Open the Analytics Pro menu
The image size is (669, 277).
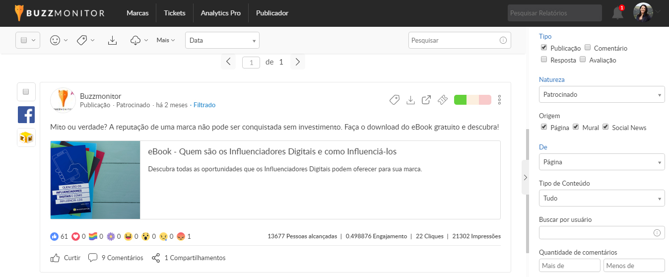point(220,13)
